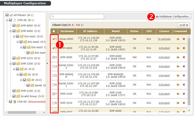
Task: Click the CMS-SE network node icon
Action: coord(15,20)
